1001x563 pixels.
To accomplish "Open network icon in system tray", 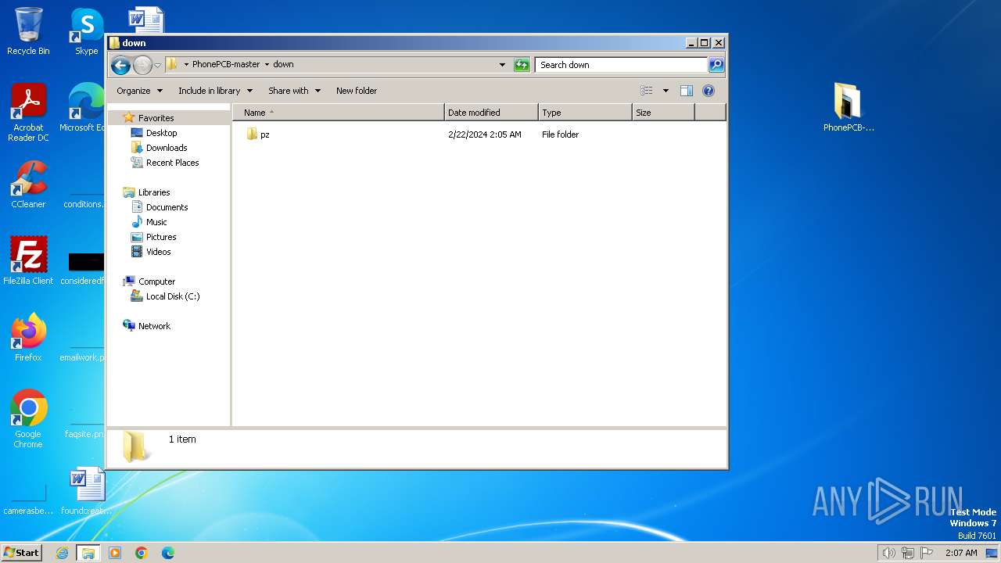I will point(908,553).
